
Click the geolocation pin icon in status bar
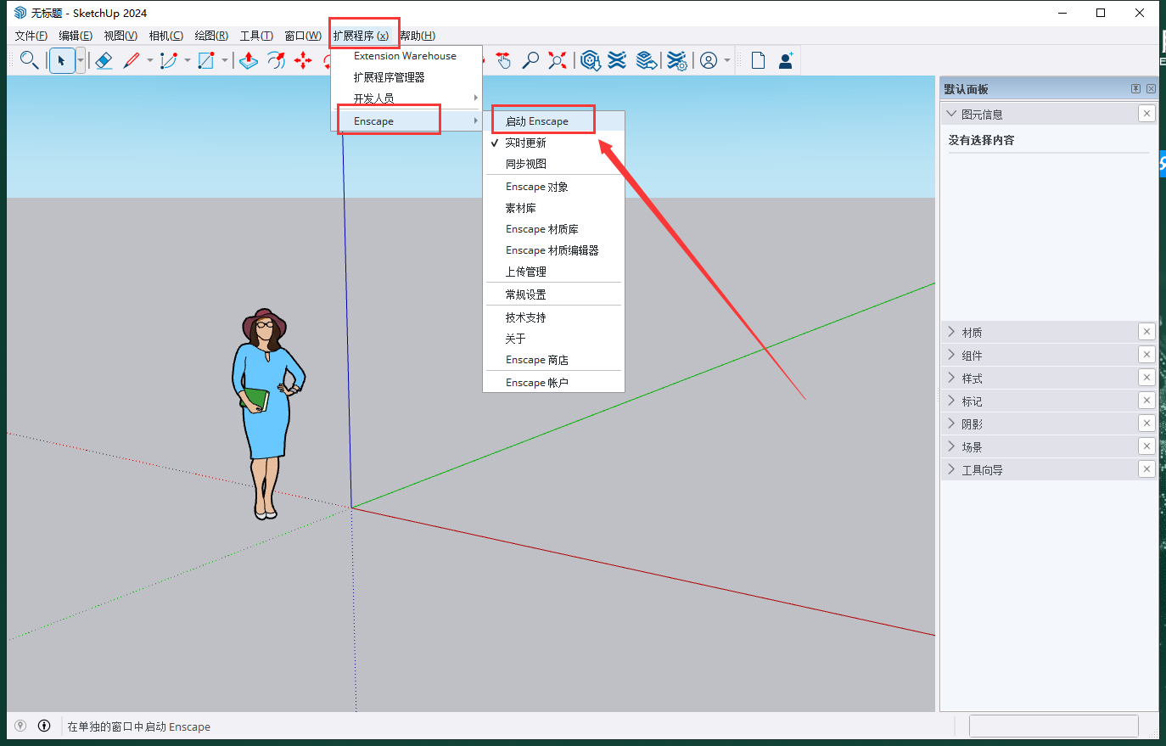20,726
